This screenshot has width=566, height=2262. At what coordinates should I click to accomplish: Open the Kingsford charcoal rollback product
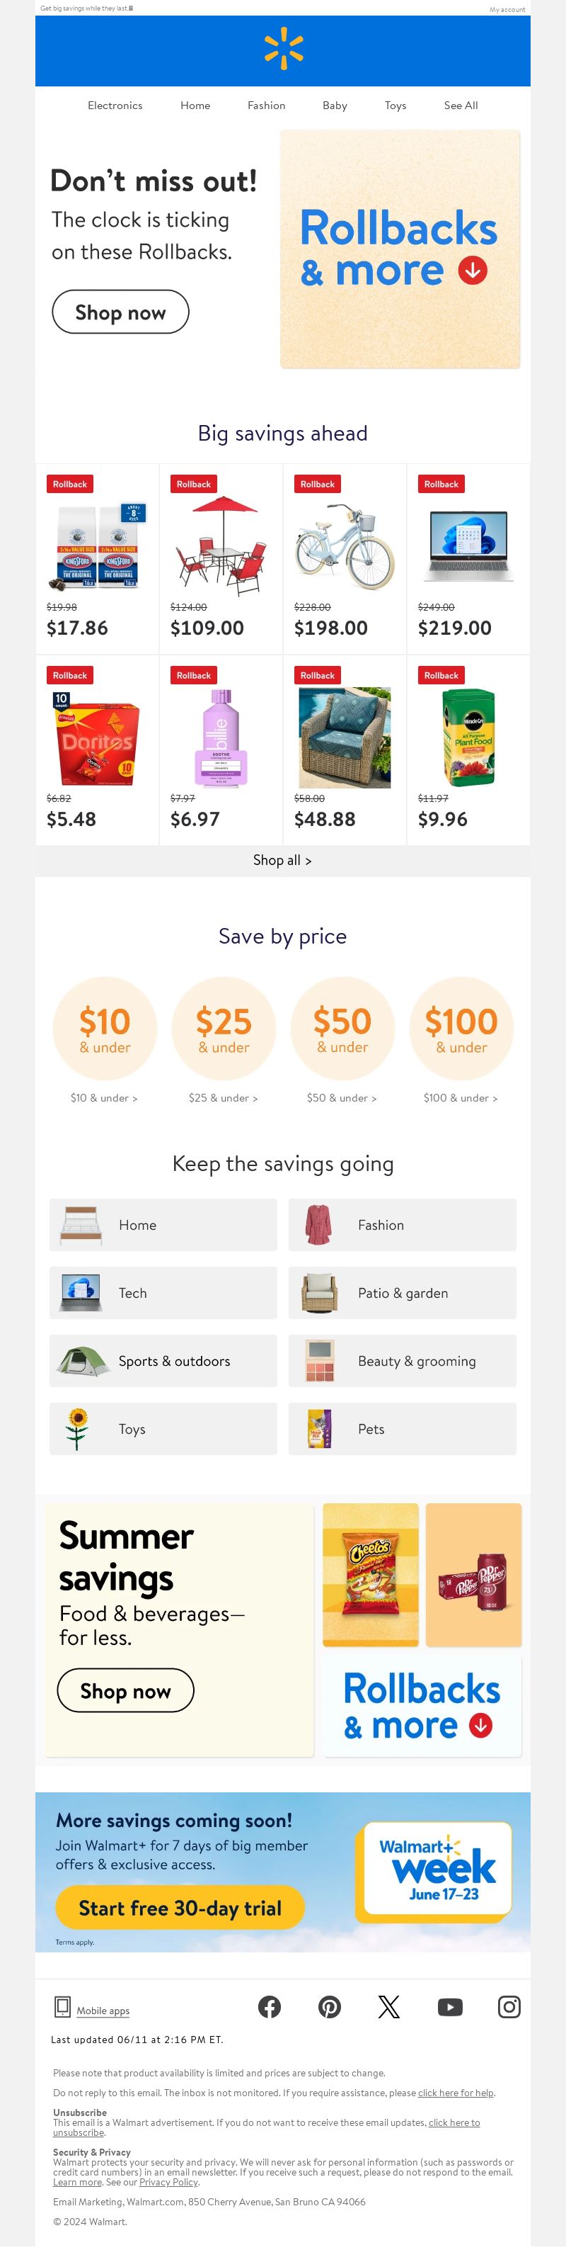(98, 558)
